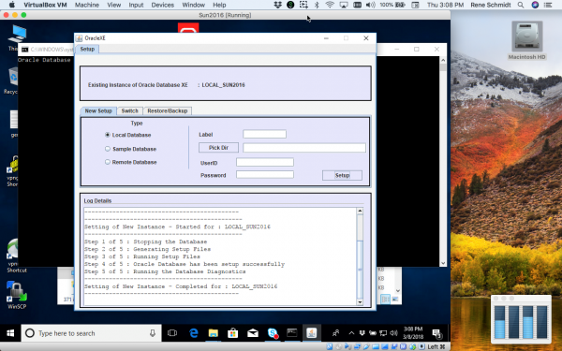562x351 pixels.
Task: Open the Mail app on the taskbar
Action: [x=253, y=333]
